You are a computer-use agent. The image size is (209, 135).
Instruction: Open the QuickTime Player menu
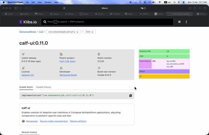coord(15,2)
